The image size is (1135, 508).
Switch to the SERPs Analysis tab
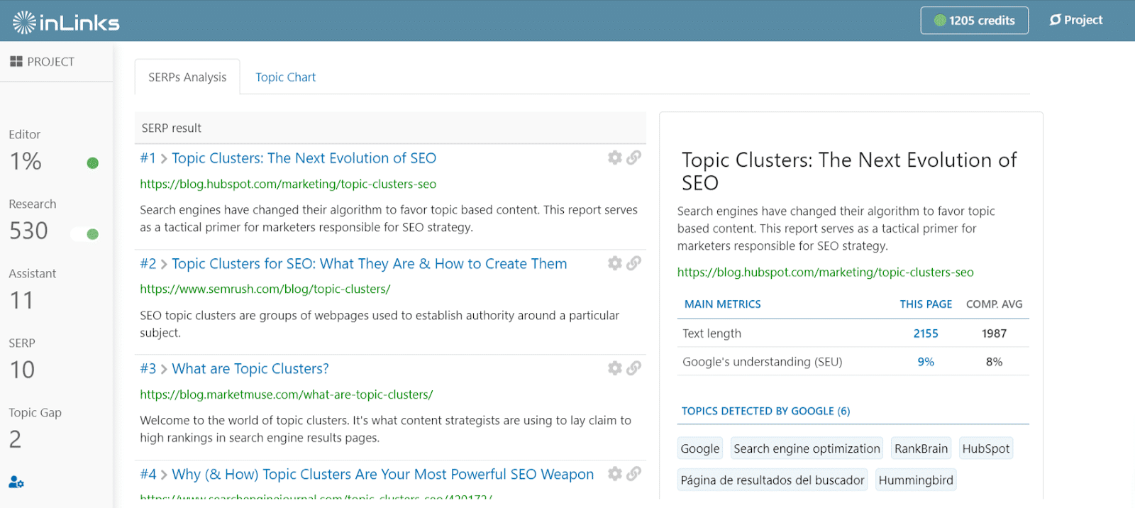(x=187, y=77)
